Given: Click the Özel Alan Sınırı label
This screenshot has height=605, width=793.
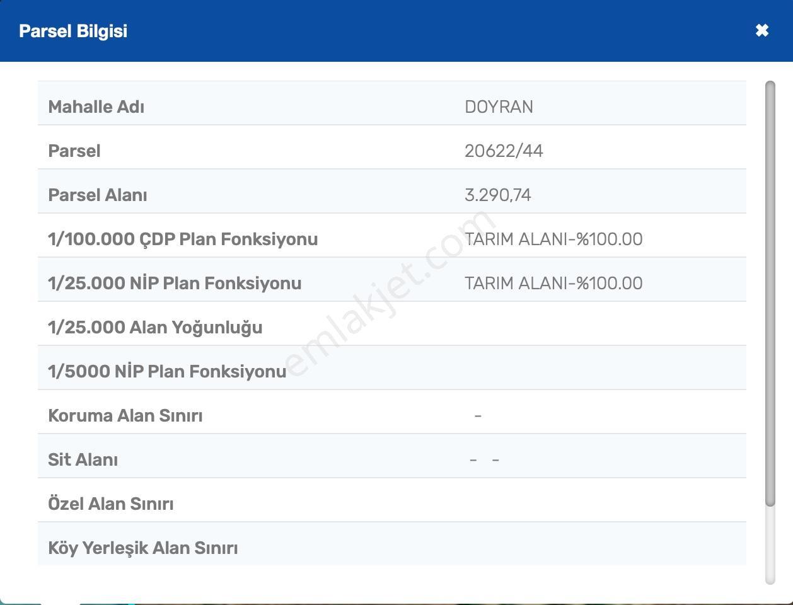Looking at the screenshot, I should tap(111, 504).
